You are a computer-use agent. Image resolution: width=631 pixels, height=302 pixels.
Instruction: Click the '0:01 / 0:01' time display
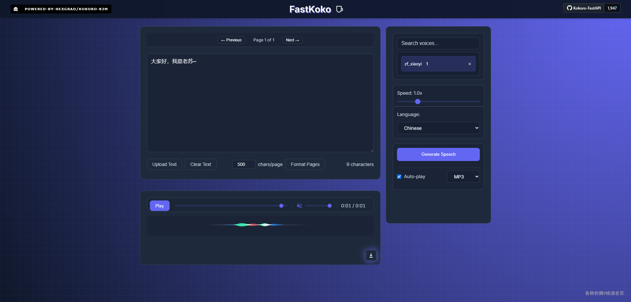point(353,206)
